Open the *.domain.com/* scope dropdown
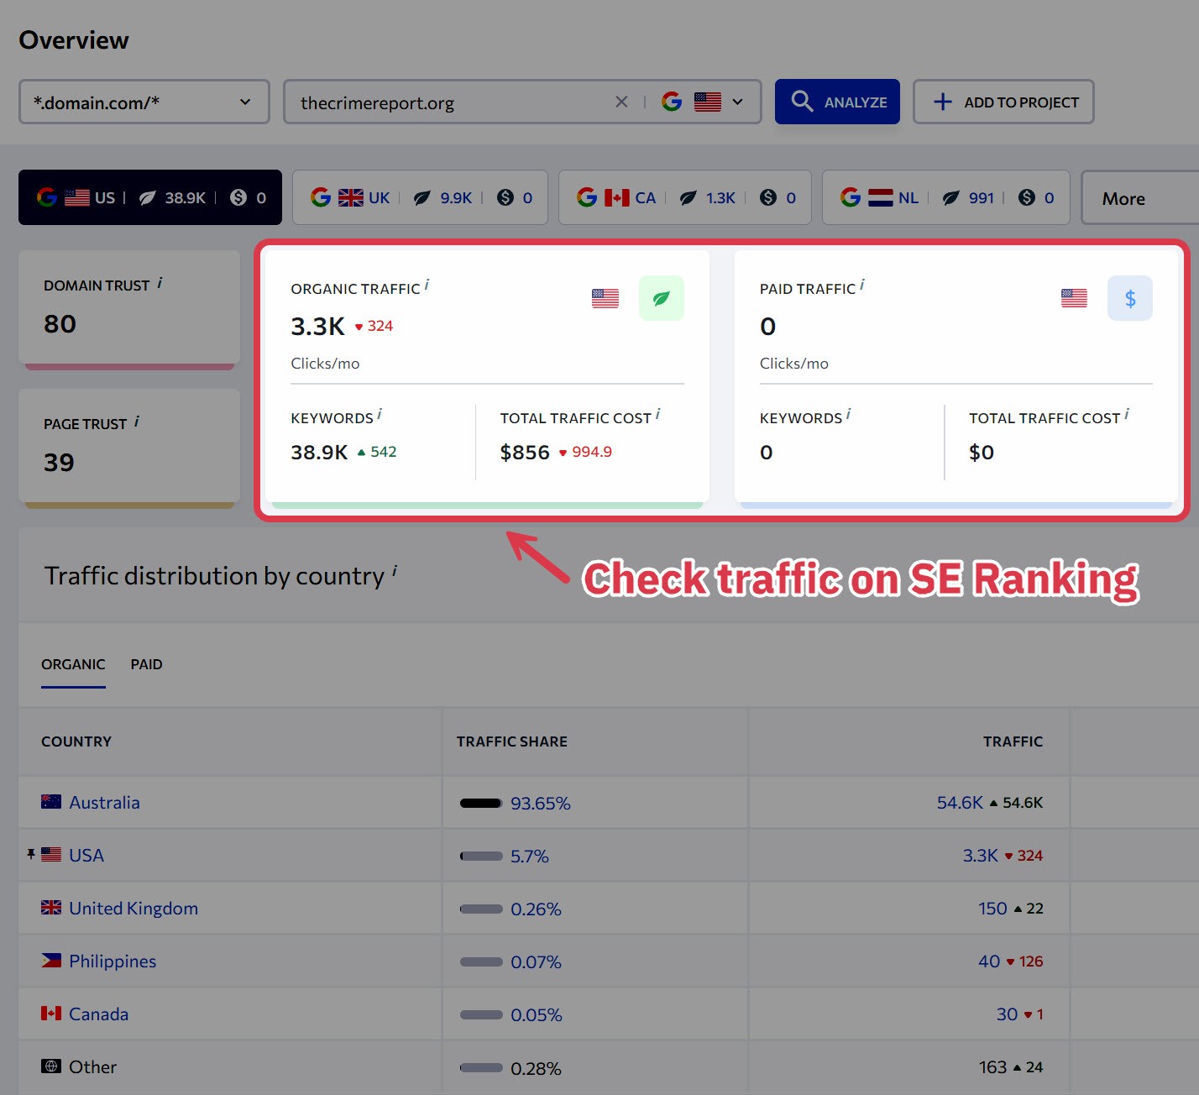 144,102
